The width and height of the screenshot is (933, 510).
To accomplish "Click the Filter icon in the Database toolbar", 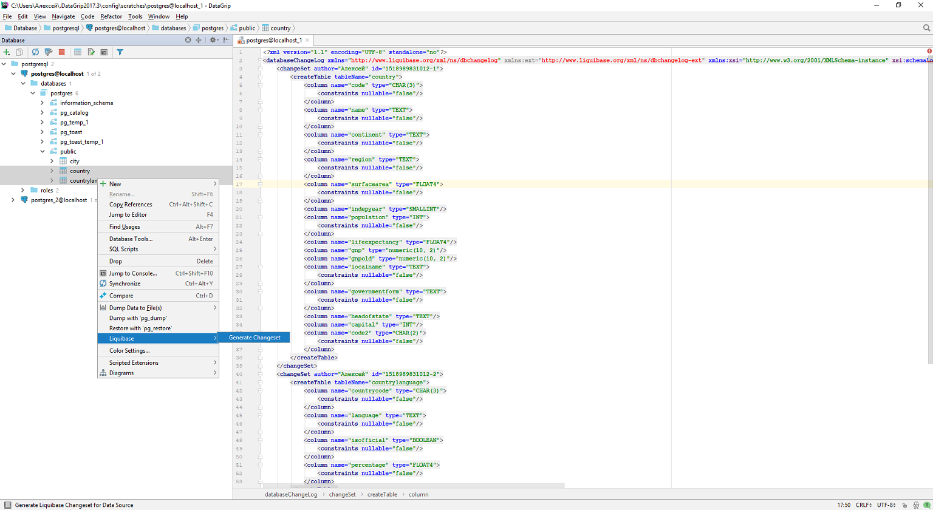I will [120, 52].
